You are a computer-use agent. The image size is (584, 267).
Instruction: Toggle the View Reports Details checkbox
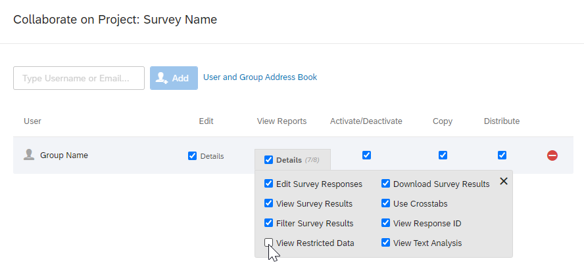[x=268, y=159]
